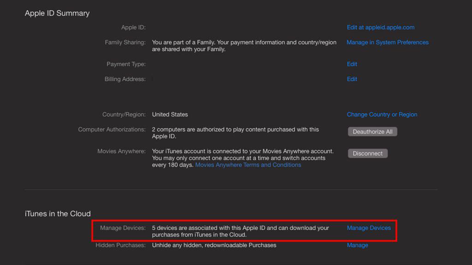This screenshot has width=472, height=265.
Task: Open Edit at appleid.apple.com link
Action: 380,27
